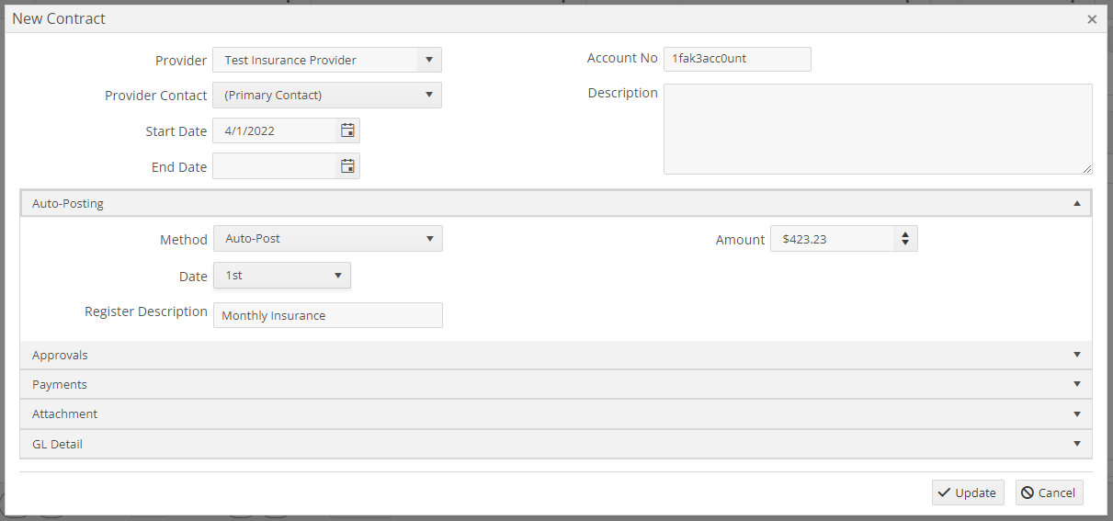Click into the Description text area
This screenshot has height=521, width=1113.
[878, 129]
